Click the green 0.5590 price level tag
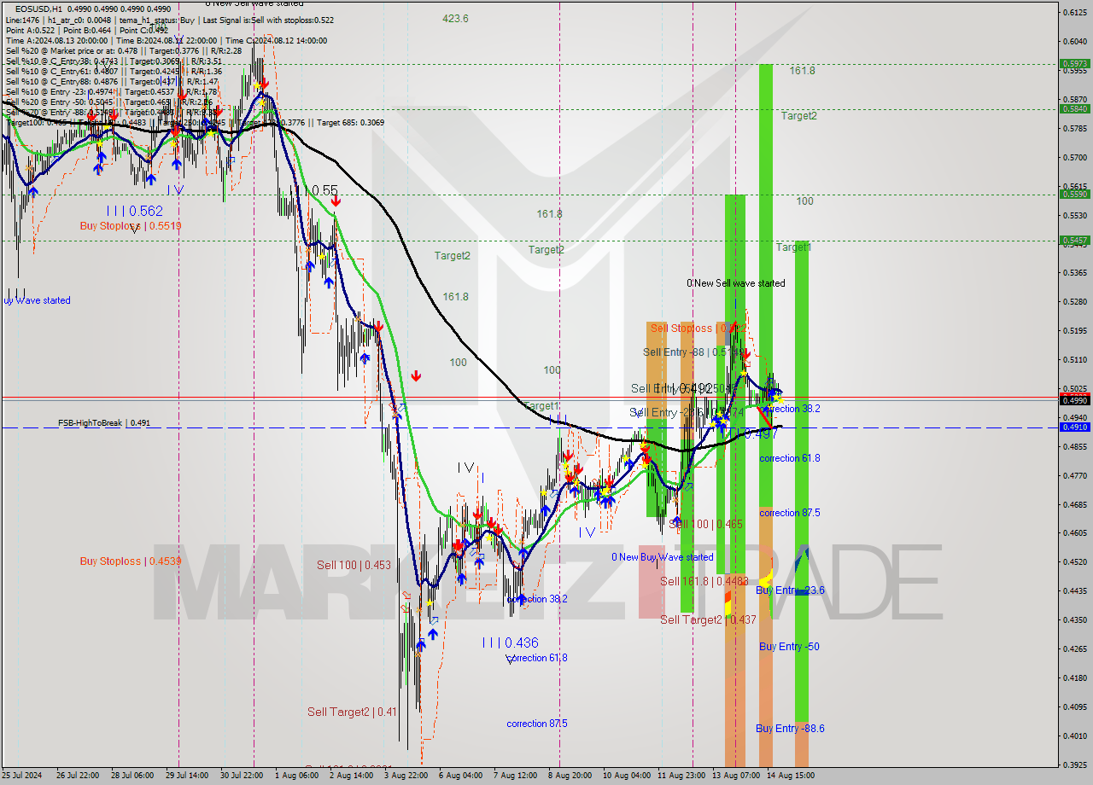1093x785 pixels. [x=1074, y=194]
